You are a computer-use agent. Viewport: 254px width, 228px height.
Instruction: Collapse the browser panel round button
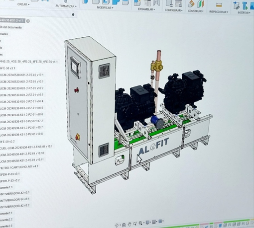point(73,14)
